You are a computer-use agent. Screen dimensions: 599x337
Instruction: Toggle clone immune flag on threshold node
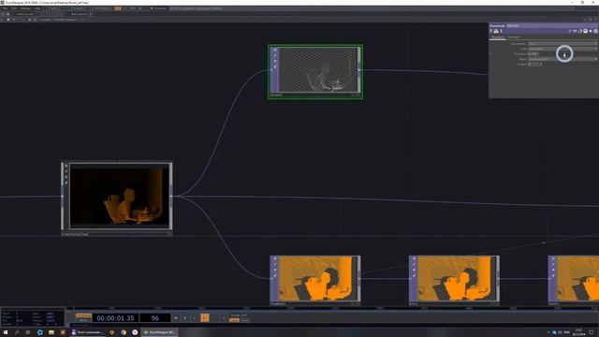click(274, 56)
